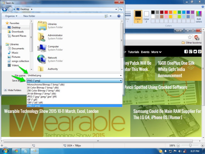Click the refresh button beside the address bar

pos(121,9)
